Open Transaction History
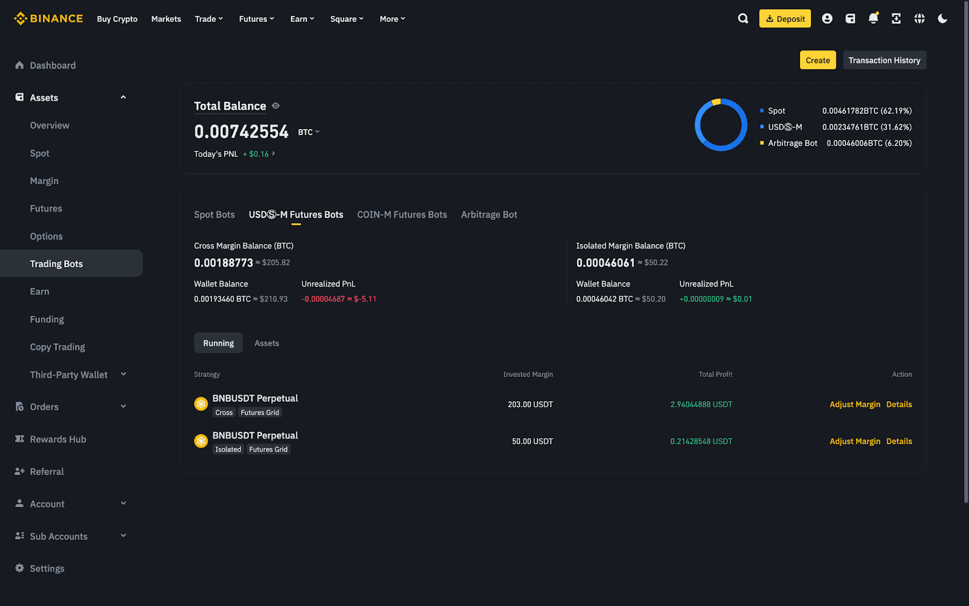The image size is (969, 606). [884, 60]
